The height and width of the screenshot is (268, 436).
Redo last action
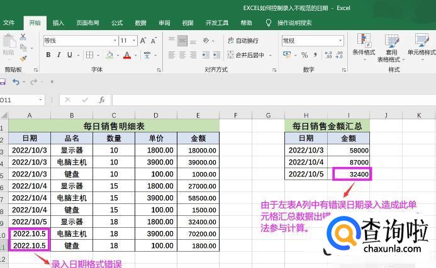click(x=33, y=82)
